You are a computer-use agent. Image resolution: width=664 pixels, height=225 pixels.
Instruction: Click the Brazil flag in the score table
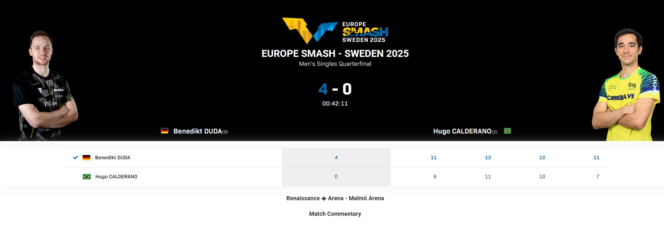87,177
